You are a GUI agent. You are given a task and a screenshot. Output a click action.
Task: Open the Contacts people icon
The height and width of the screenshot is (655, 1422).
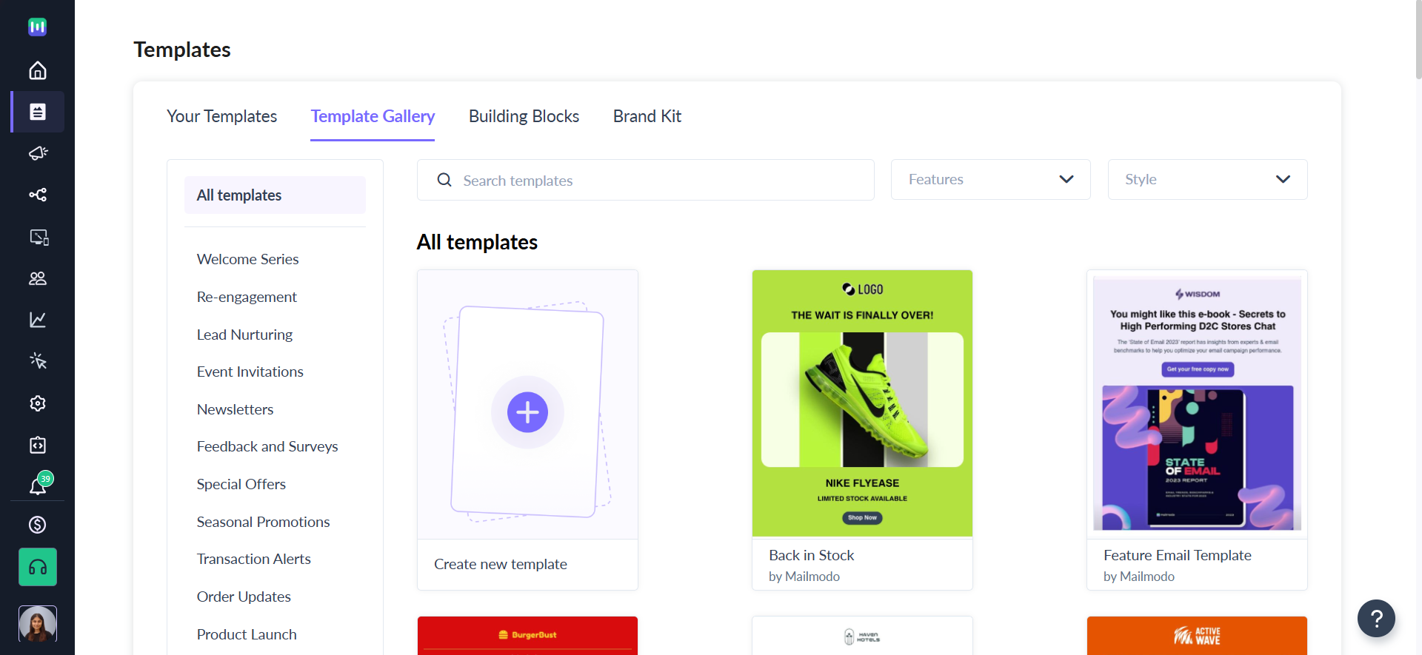[x=38, y=278]
